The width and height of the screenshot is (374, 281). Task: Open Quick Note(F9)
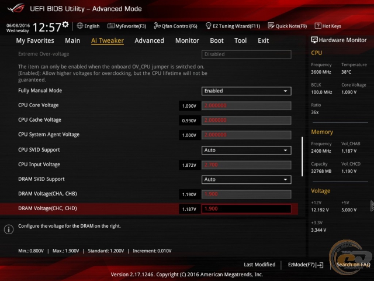(291, 26)
